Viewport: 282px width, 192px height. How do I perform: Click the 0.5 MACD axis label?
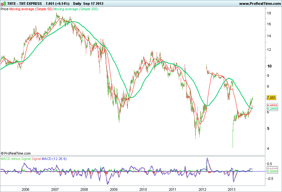click(270, 164)
